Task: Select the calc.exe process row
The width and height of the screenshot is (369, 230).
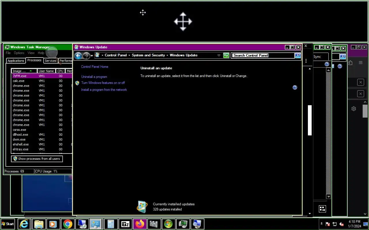Action: [42, 81]
